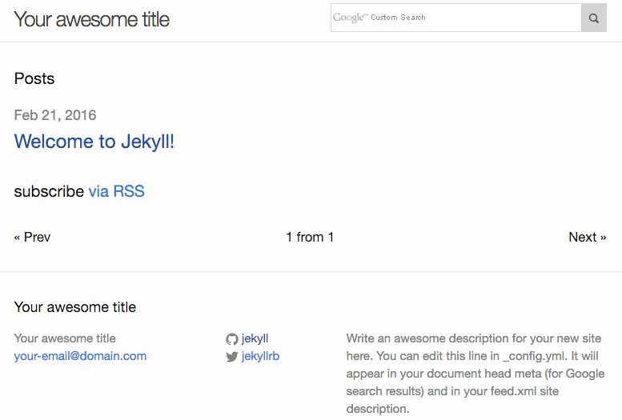
Task: Click the GitHub octocat icon
Action: pos(232,339)
